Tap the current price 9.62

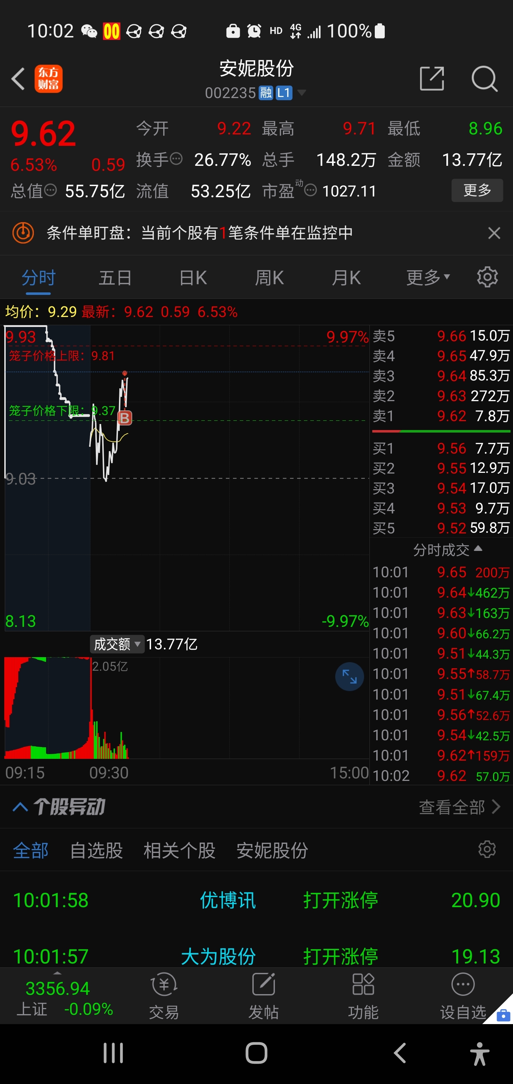coord(43,134)
